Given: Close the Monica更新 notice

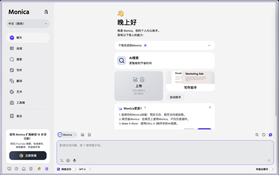Looking at the screenshot, I should pos(210,107).
